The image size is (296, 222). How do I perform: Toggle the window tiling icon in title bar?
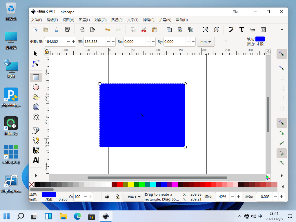pos(235,12)
